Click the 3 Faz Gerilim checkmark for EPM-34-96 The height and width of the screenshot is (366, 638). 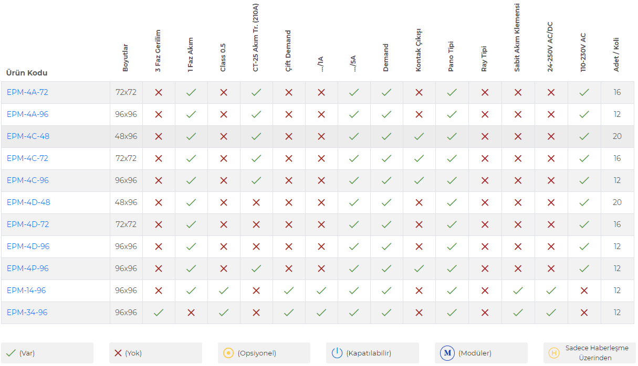coord(159,313)
